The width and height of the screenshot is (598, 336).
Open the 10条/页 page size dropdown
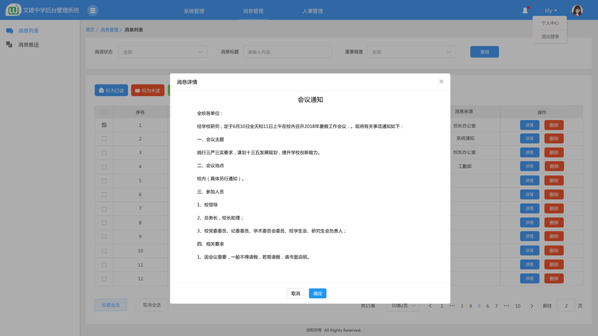tap(403, 306)
